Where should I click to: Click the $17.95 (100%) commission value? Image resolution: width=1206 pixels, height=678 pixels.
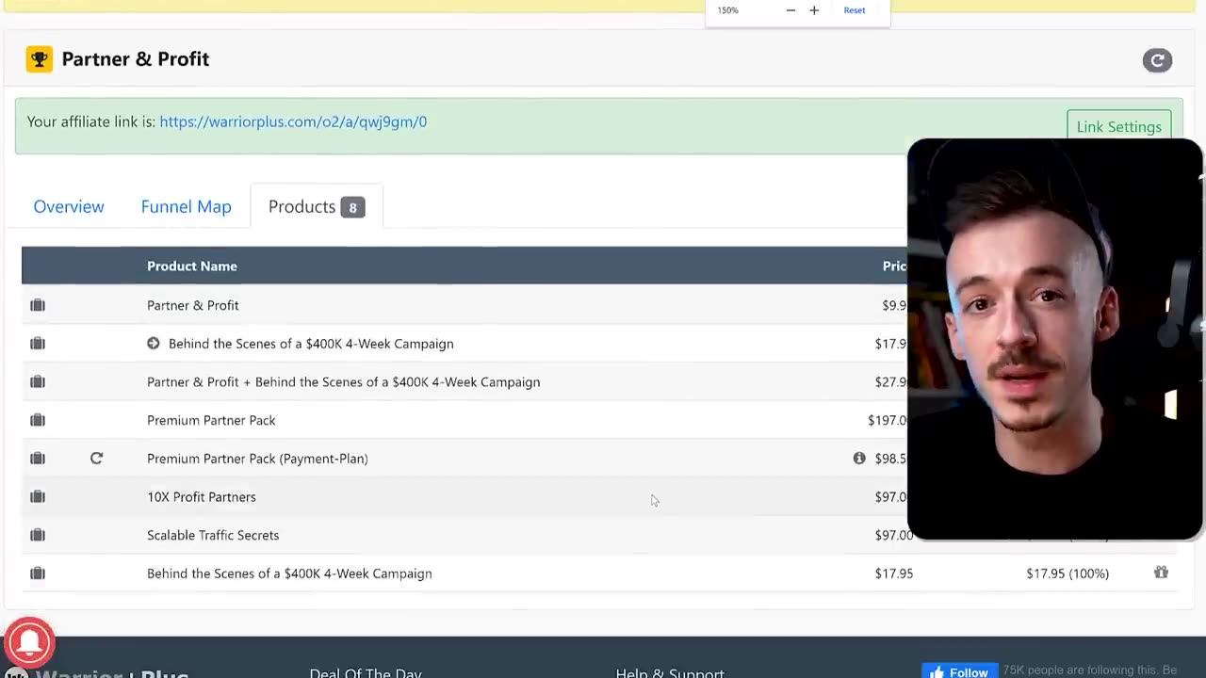pos(1067,573)
